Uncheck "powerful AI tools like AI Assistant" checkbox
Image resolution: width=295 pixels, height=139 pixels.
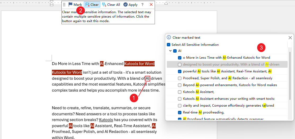(x=180, y=71)
